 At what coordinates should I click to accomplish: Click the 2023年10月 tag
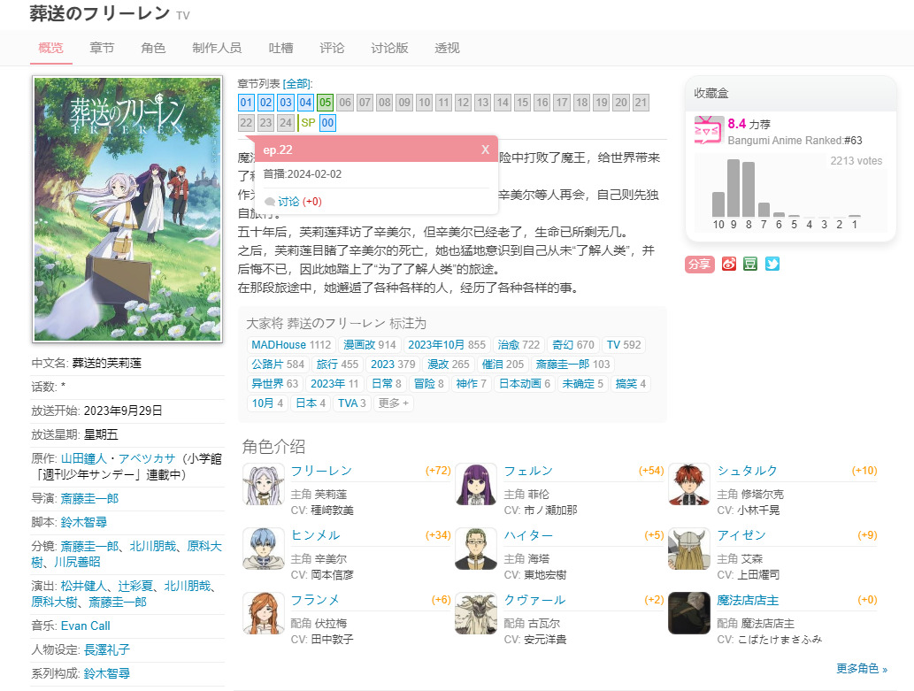tap(447, 345)
